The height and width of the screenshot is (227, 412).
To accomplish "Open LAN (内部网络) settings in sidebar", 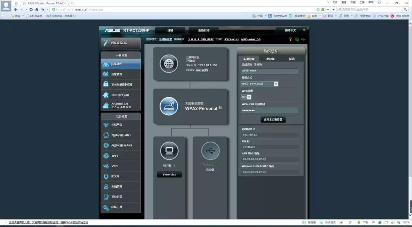I will click(x=121, y=135).
